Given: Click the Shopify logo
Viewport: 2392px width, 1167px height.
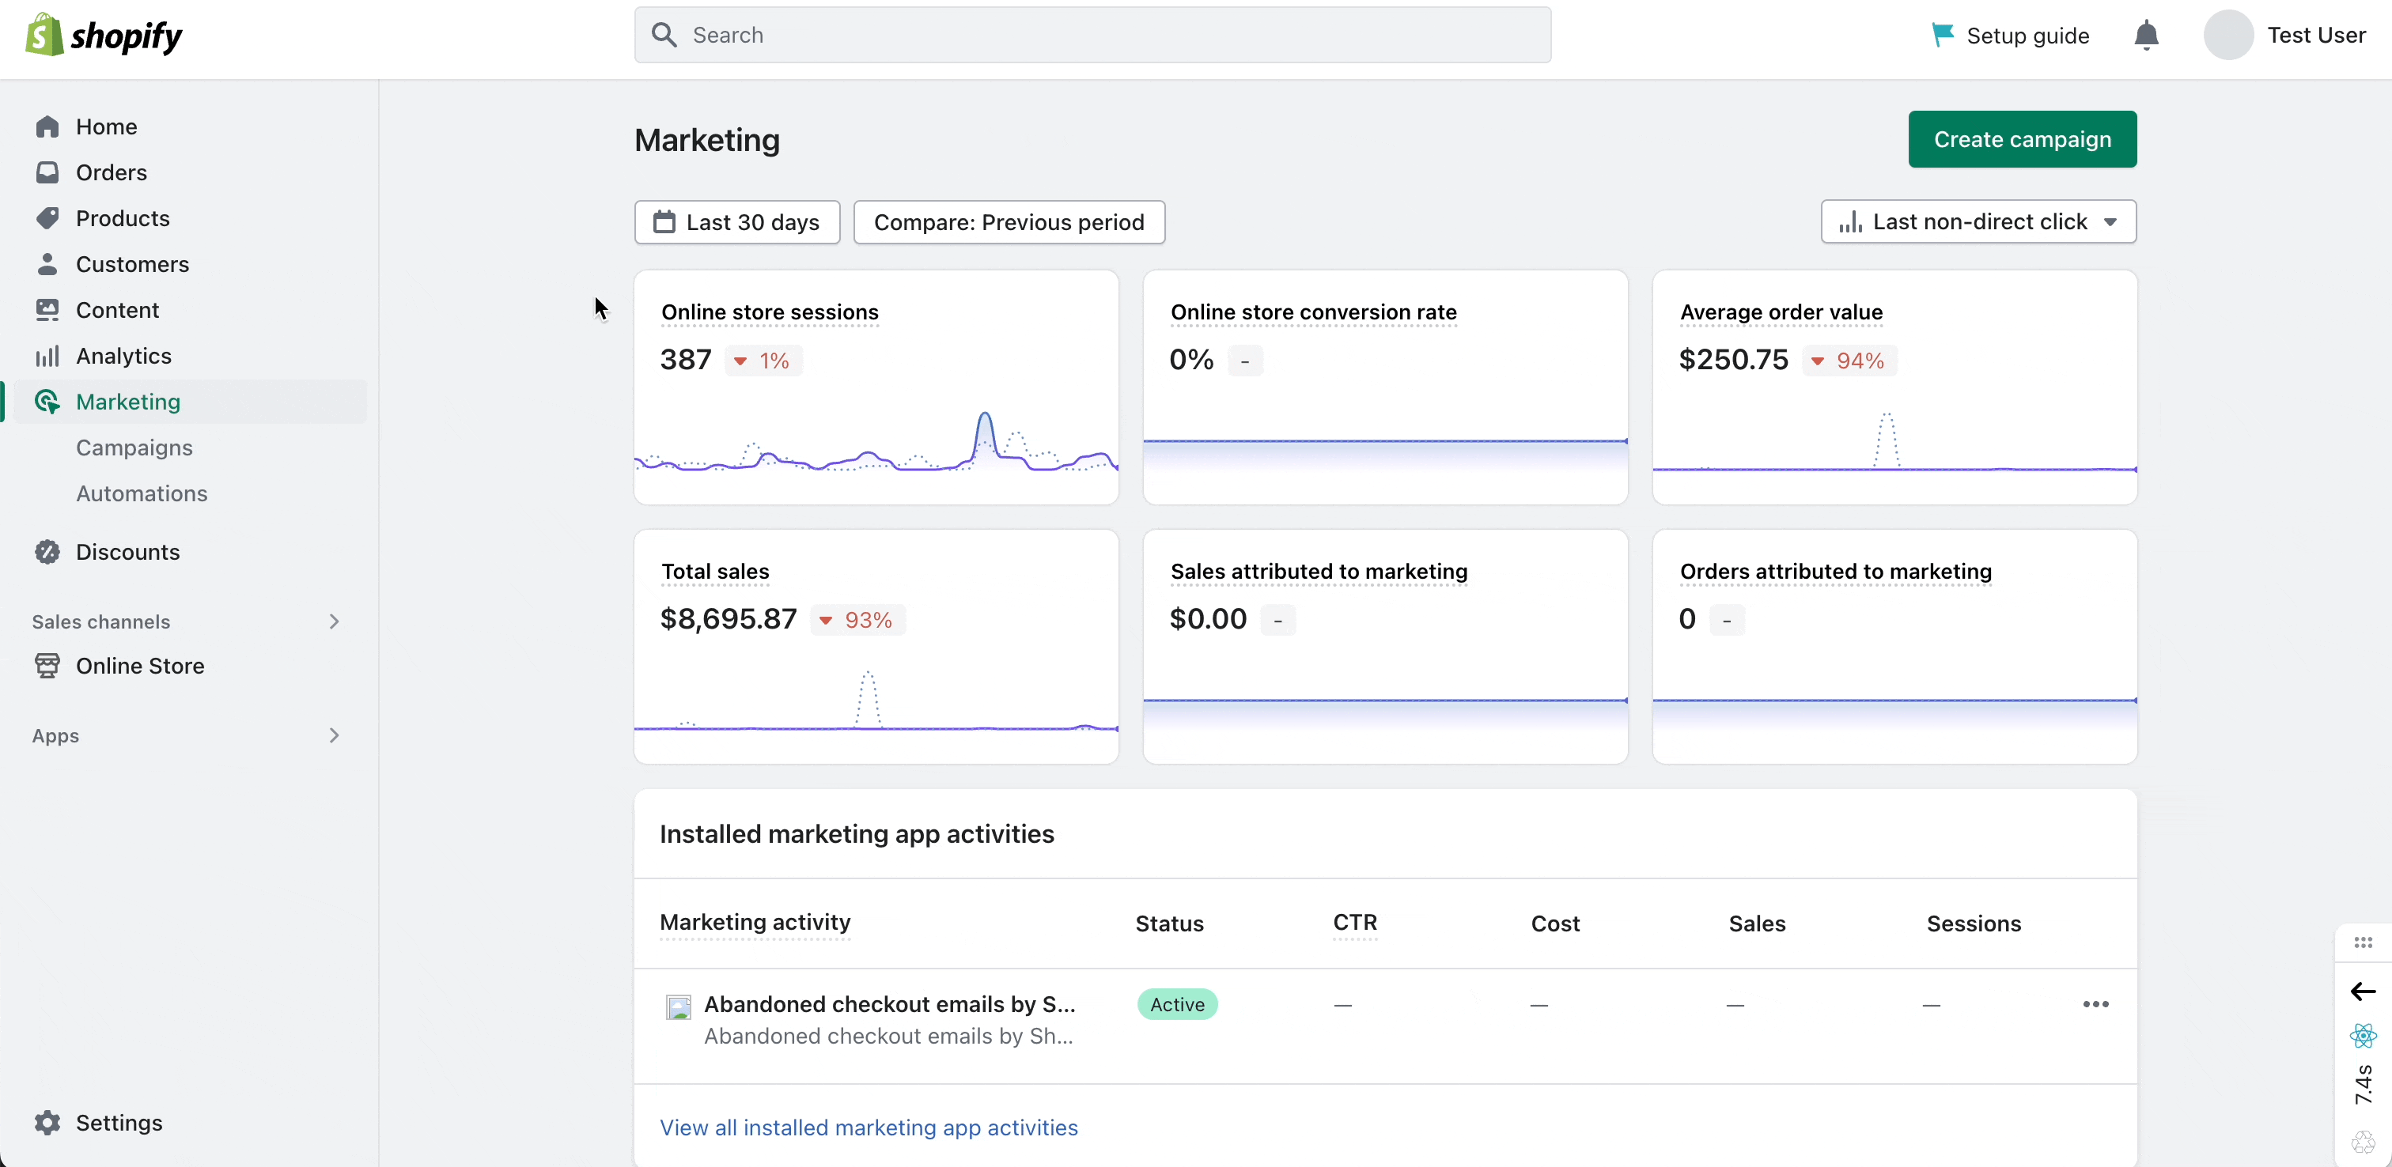Looking at the screenshot, I should click(x=103, y=36).
